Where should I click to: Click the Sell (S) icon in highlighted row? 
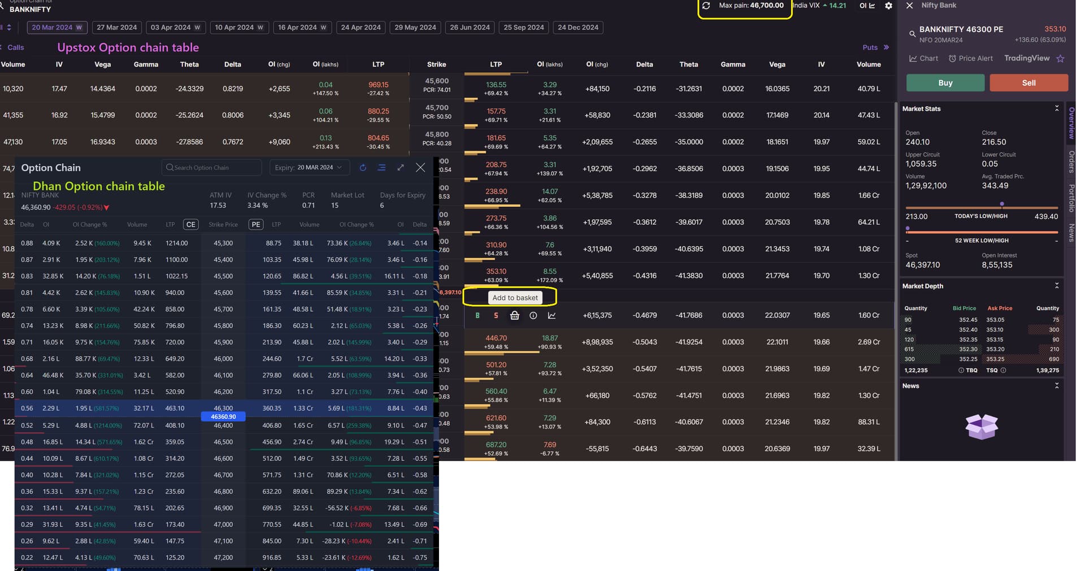click(x=496, y=316)
